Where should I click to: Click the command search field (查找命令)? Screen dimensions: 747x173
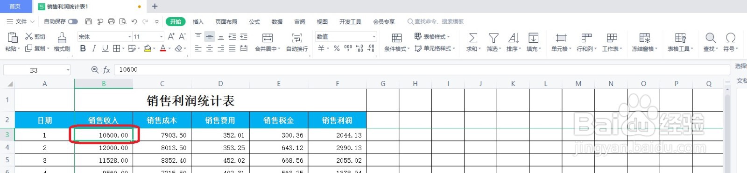point(436,21)
